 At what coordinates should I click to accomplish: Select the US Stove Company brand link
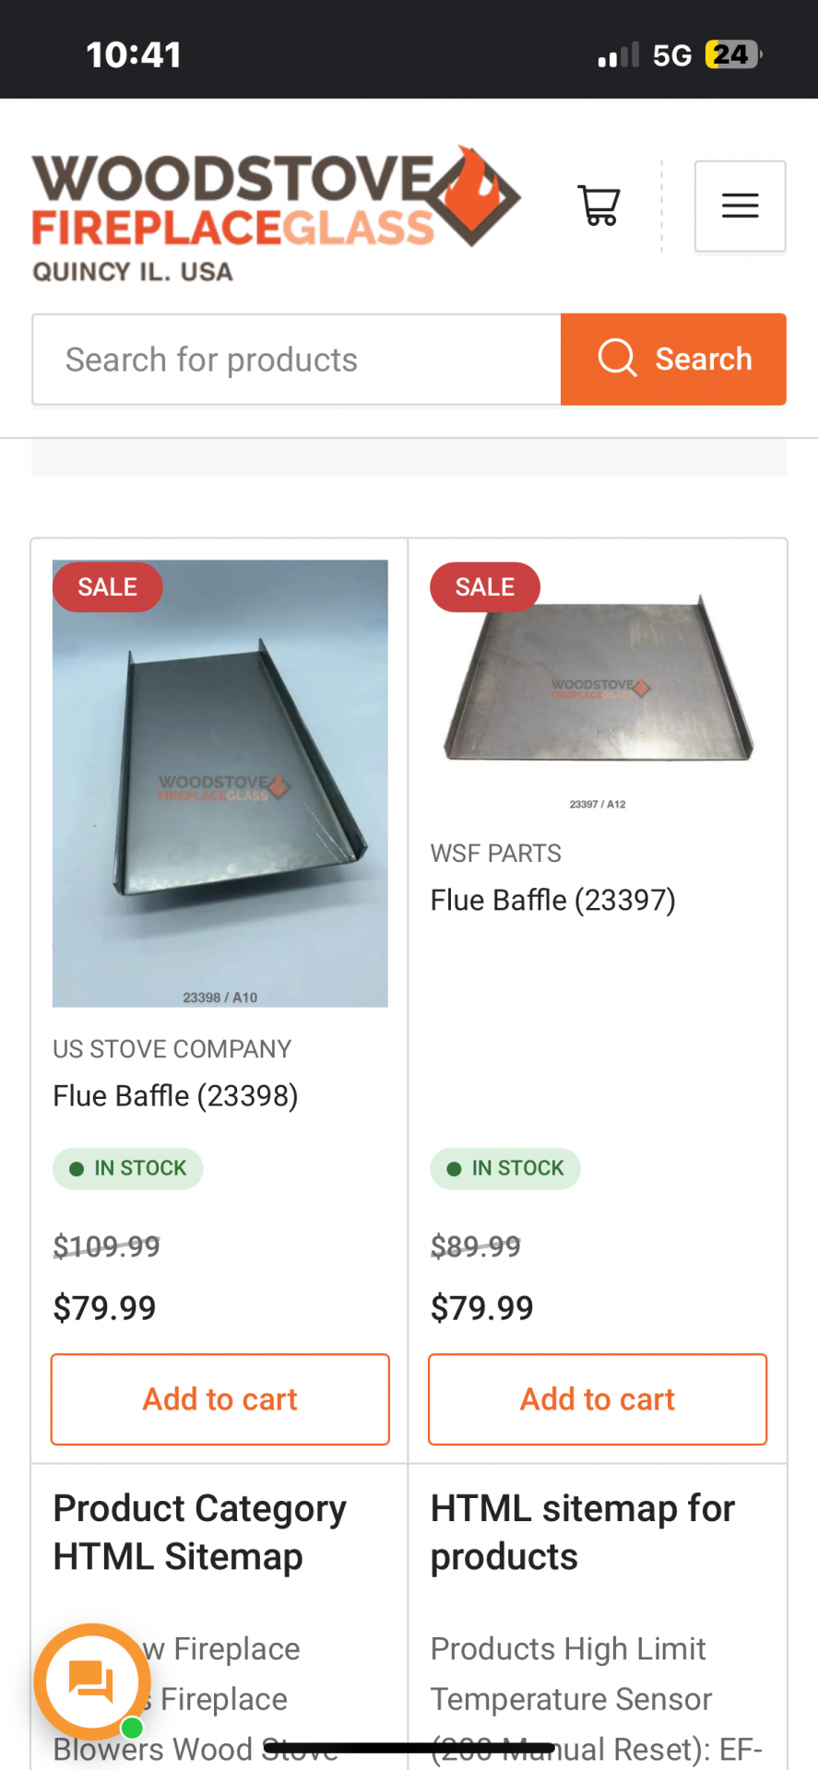(172, 1049)
